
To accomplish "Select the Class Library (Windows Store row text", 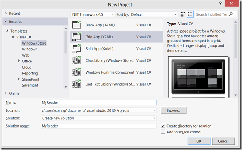I will (110, 60).
